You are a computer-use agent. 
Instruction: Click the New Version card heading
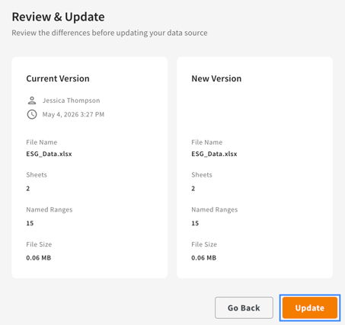tap(216, 78)
